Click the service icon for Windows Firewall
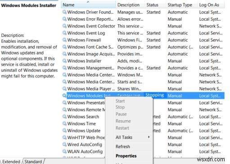This screenshot has width=230, height=164. click(x=64, y=40)
